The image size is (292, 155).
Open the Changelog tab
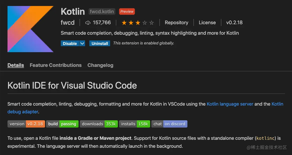click(100, 65)
